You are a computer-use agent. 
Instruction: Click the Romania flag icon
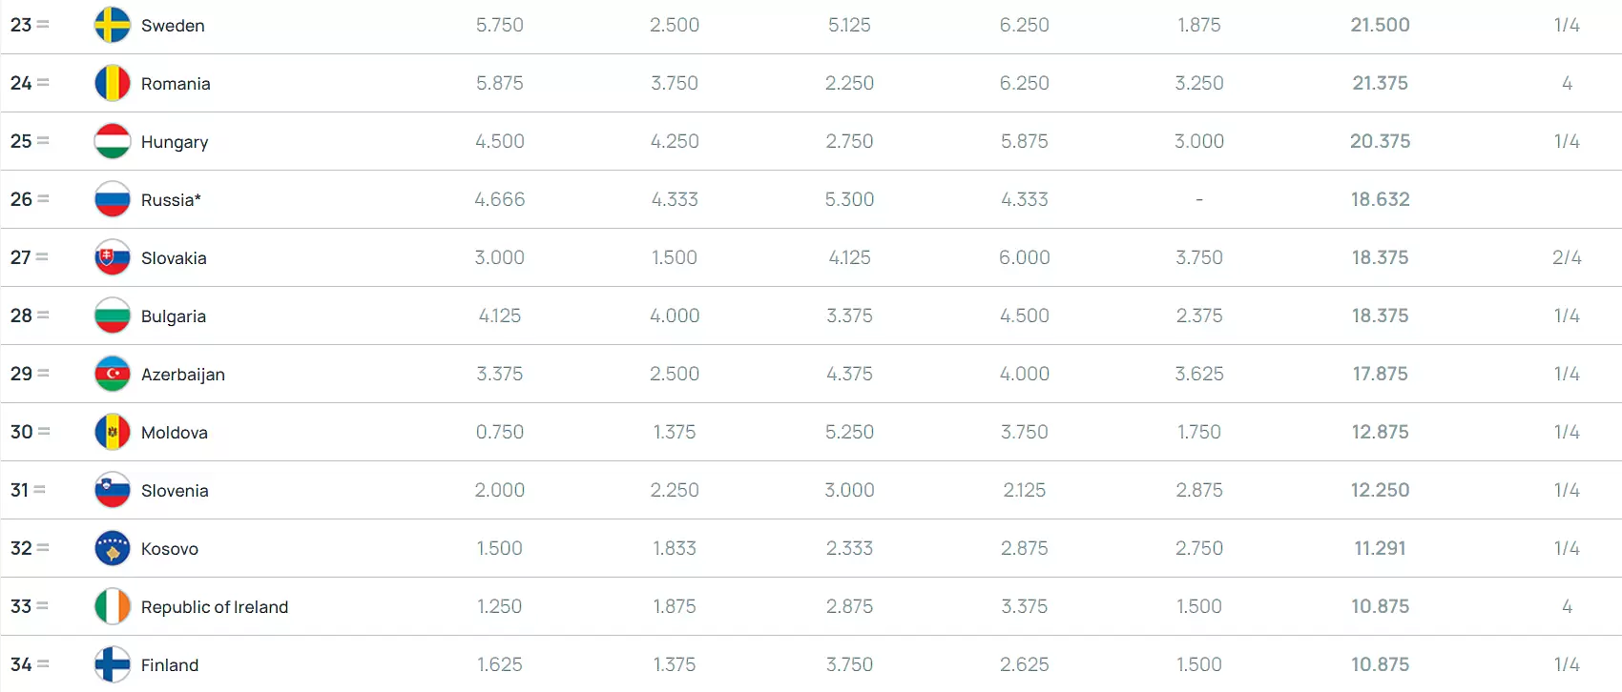[x=113, y=83]
